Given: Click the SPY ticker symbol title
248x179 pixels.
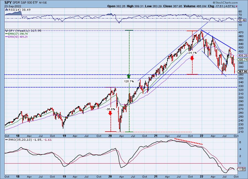Looking at the screenshot, I should (x=8, y=2).
